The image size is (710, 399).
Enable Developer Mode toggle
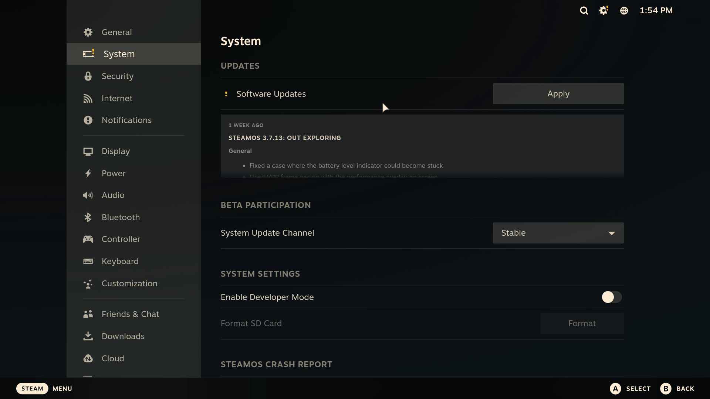coord(612,297)
